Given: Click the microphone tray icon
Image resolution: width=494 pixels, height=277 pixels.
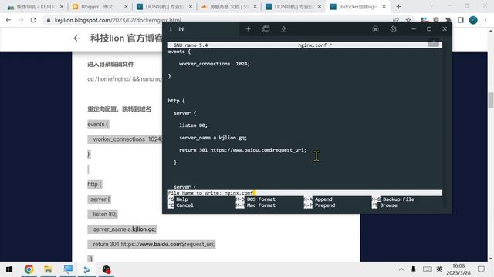Looking at the screenshot, I should (x=414, y=269).
